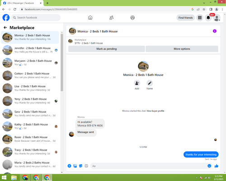
Task: Open Monica conversation in the list
Action: click(x=30, y=37)
